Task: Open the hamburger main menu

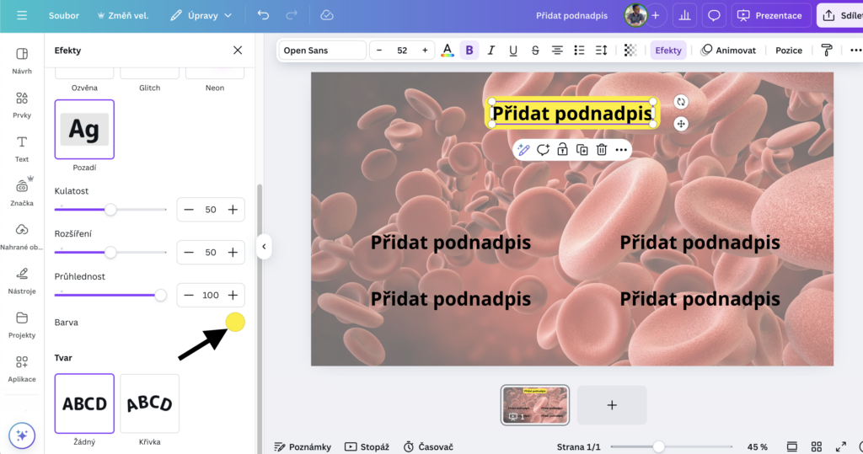Action: click(22, 15)
